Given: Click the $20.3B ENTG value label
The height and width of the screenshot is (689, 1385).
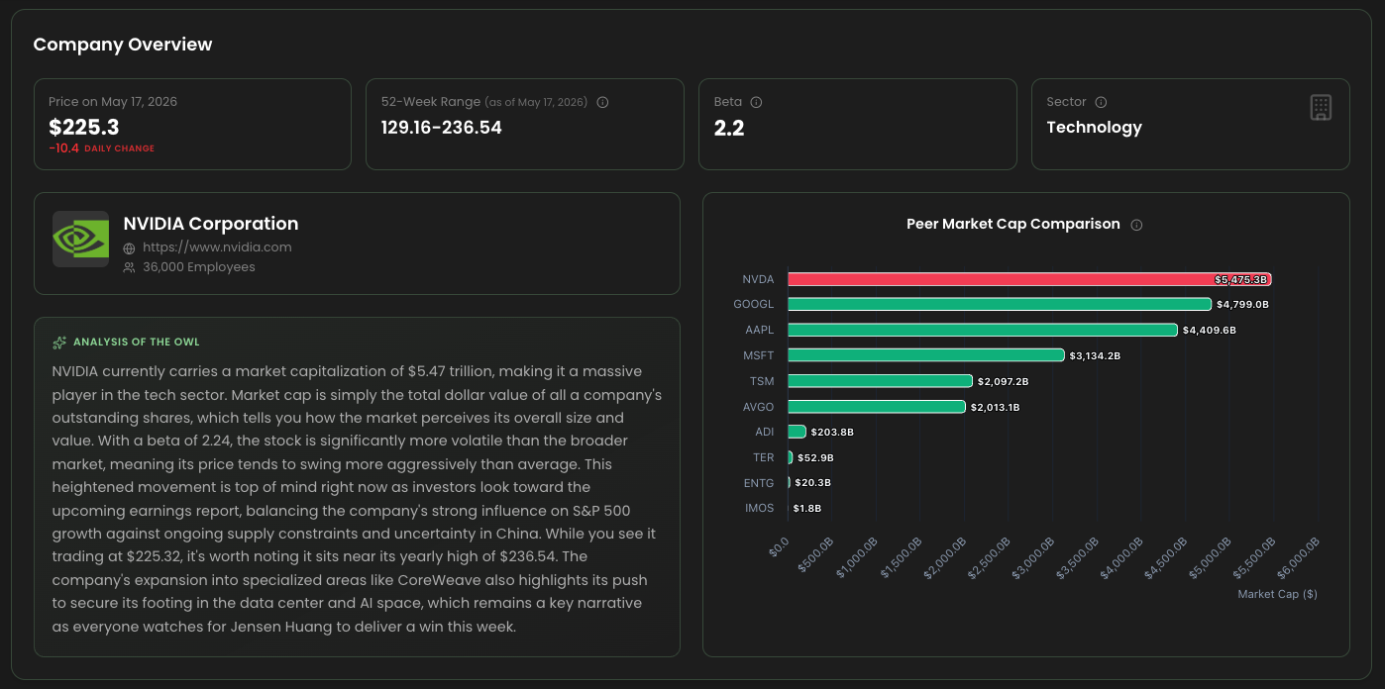Looking at the screenshot, I should 812,483.
